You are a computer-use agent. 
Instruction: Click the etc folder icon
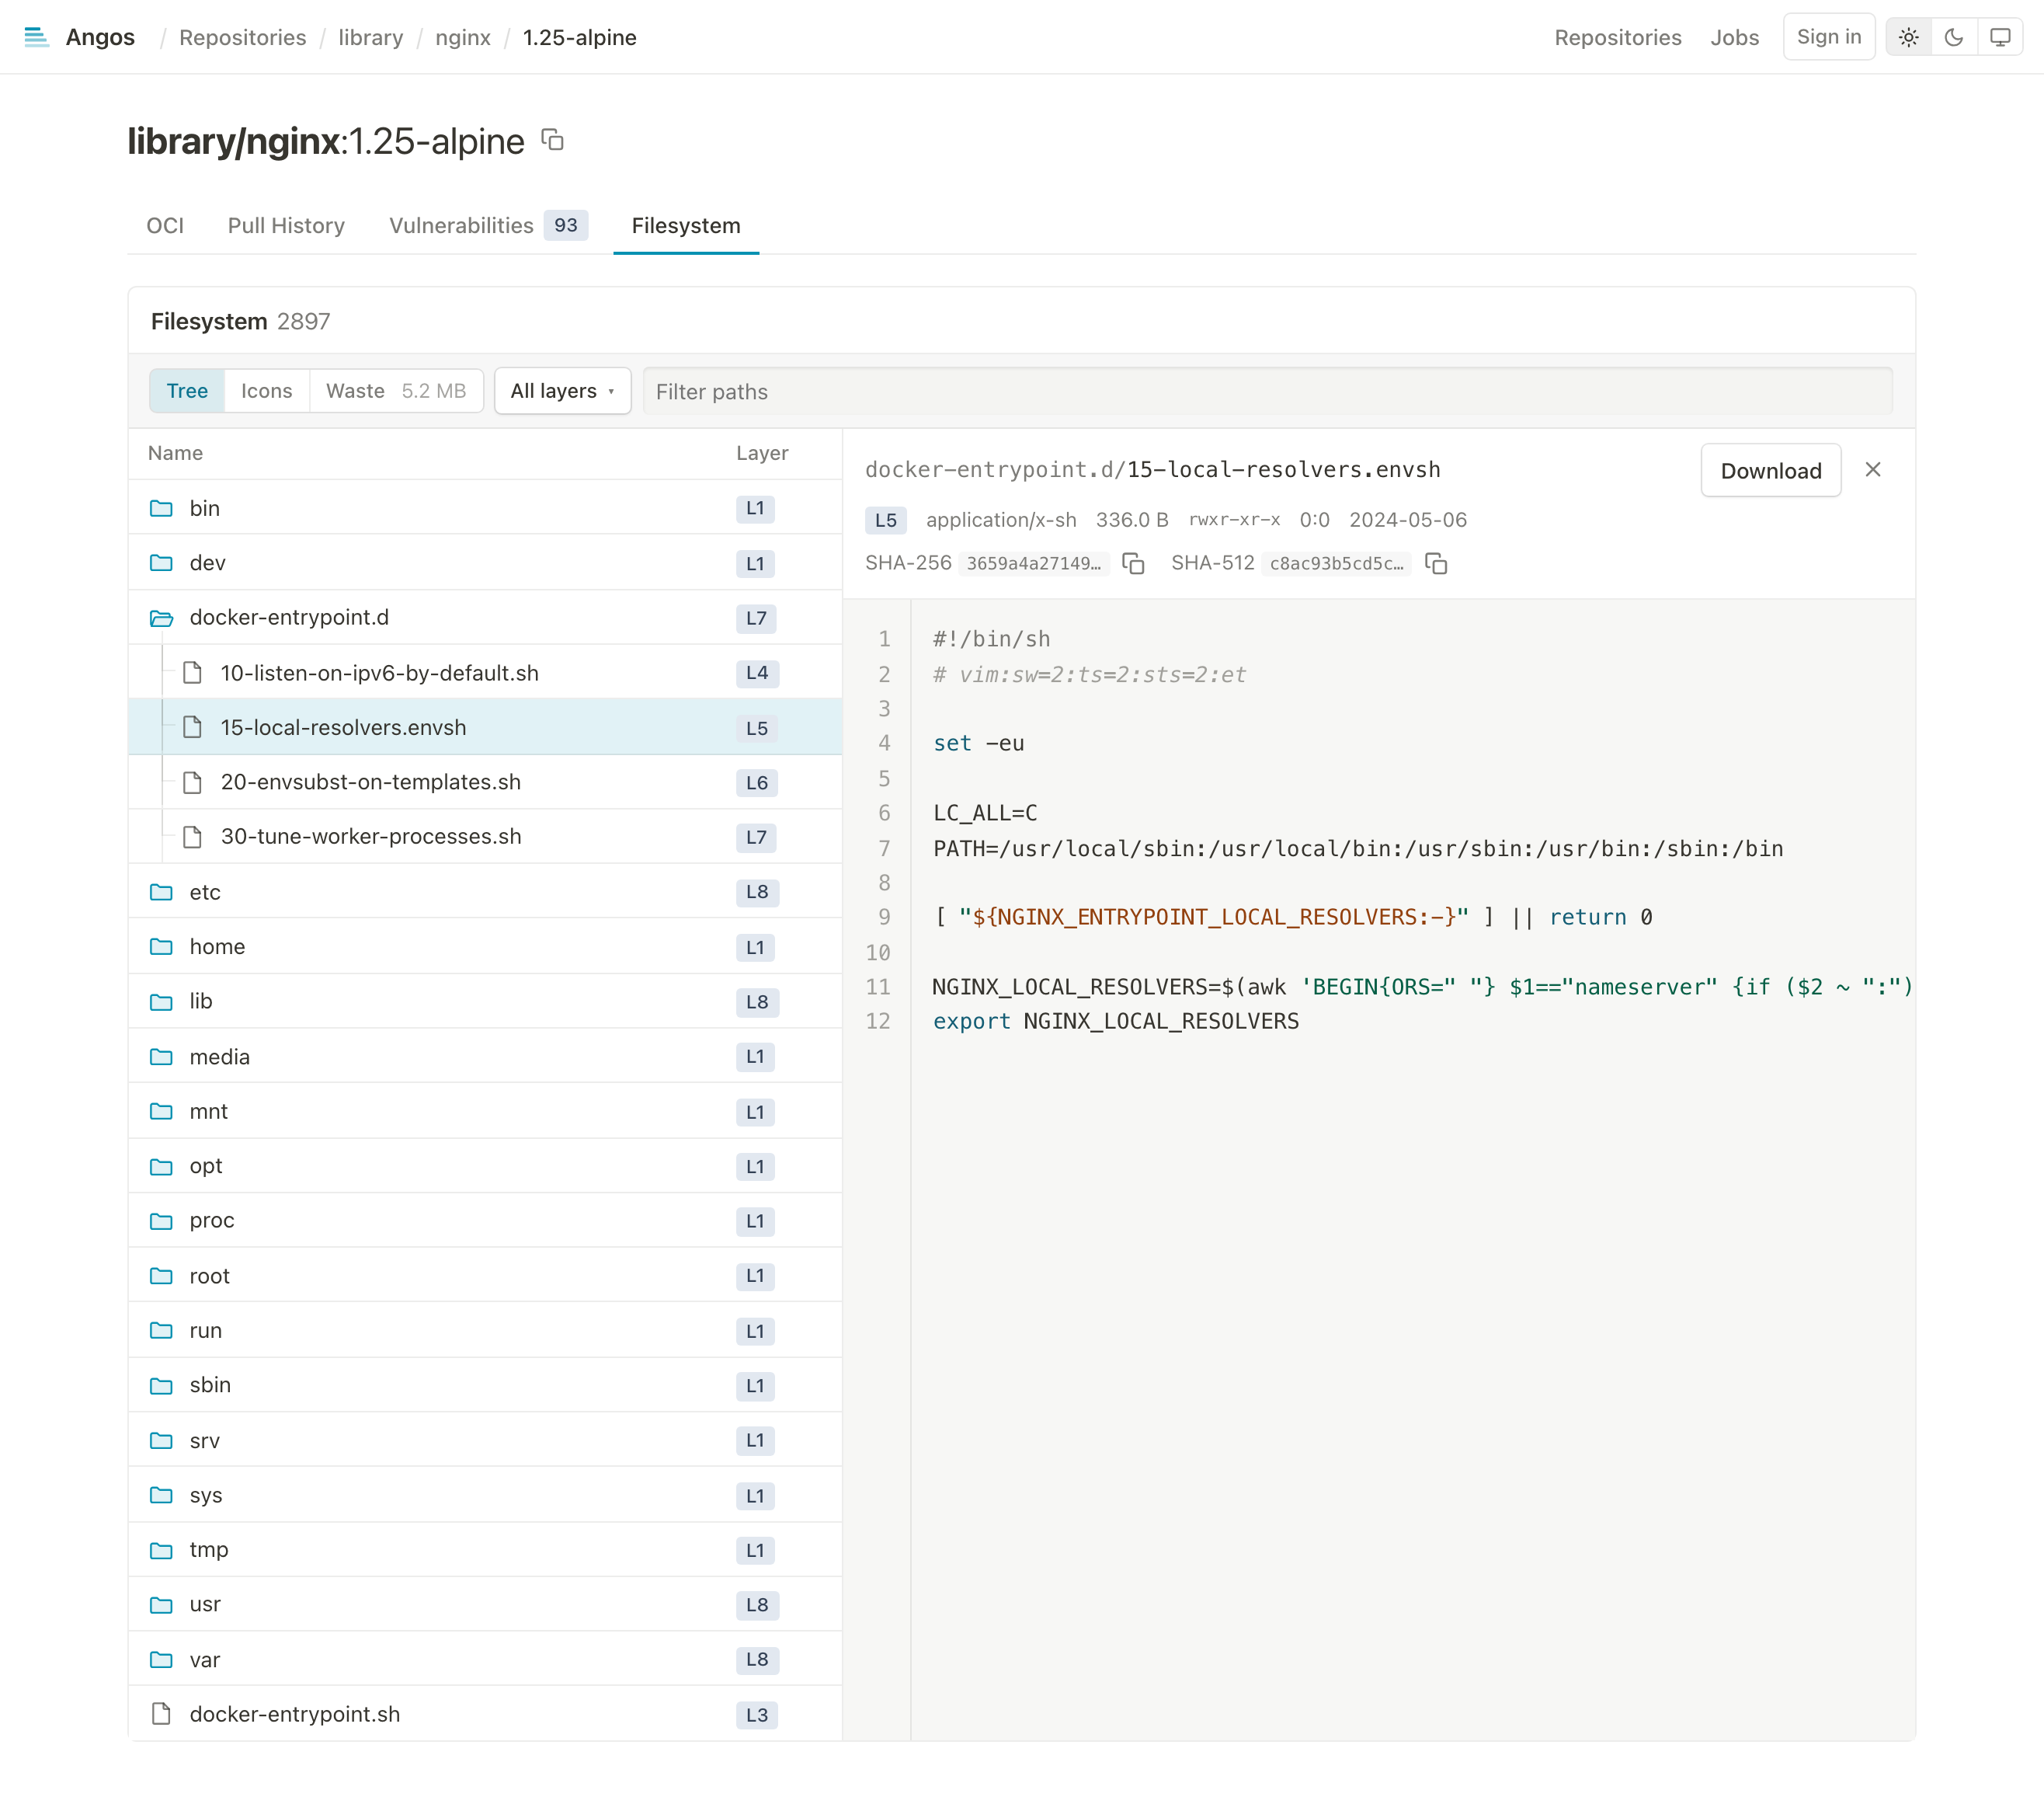(x=161, y=891)
